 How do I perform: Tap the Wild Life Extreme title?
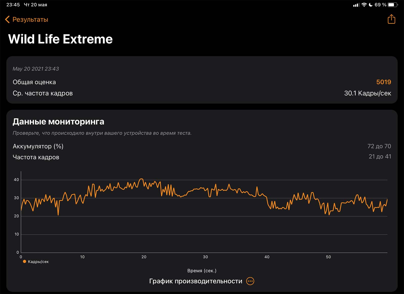pyautogui.click(x=60, y=39)
